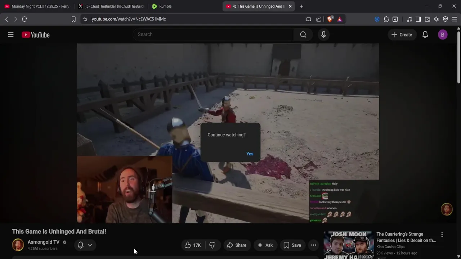Click the address bar URL
The width and height of the screenshot is (461, 259).
(129, 19)
